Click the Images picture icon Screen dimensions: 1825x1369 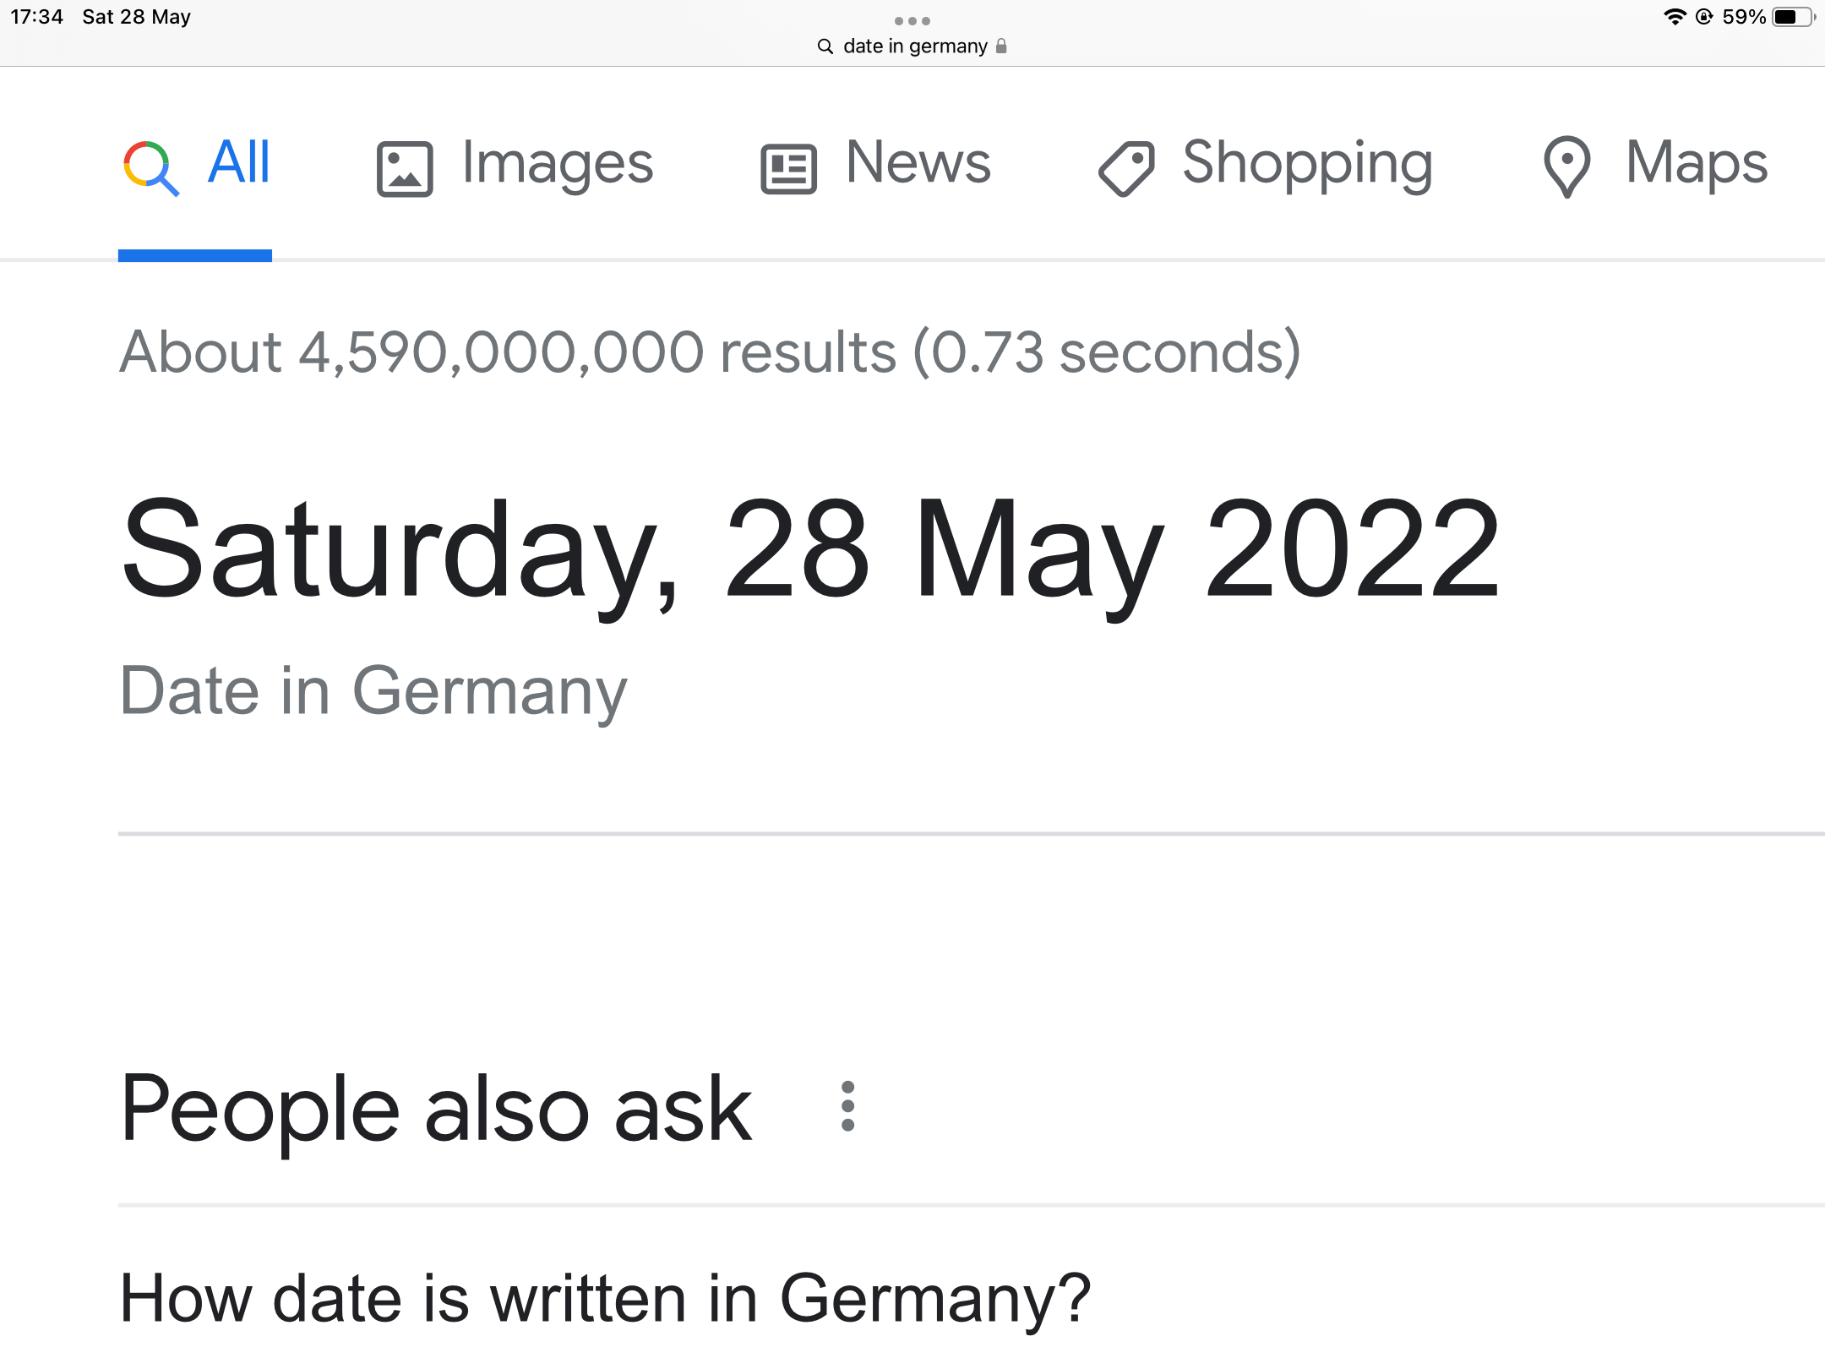pyautogui.click(x=405, y=169)
